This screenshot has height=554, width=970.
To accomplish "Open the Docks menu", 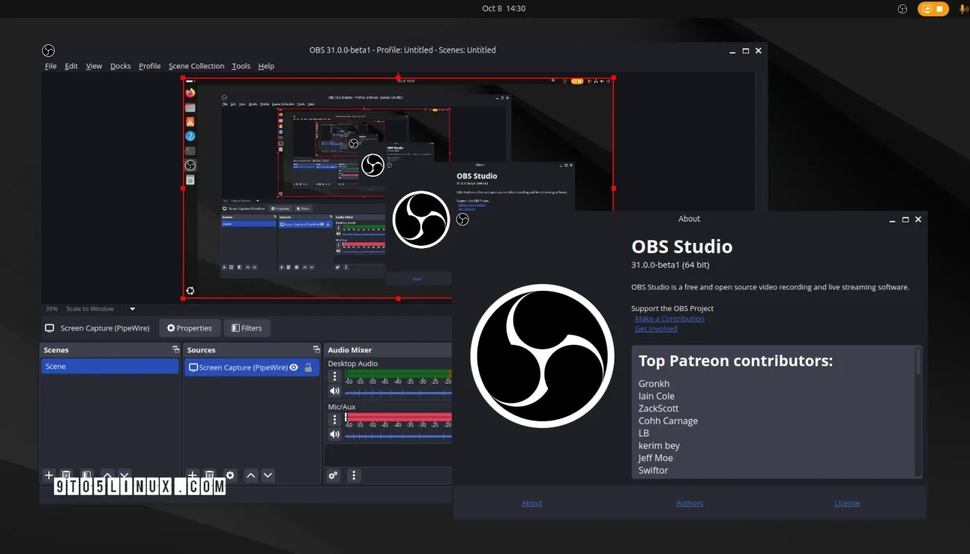I will 121,66.
